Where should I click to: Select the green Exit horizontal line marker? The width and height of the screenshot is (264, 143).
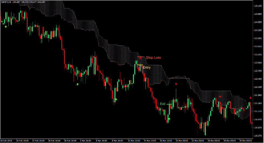169,104
